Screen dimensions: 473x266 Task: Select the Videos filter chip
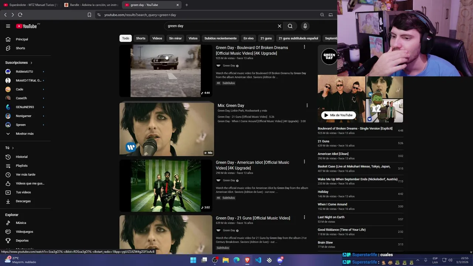[x=157, y=38]
